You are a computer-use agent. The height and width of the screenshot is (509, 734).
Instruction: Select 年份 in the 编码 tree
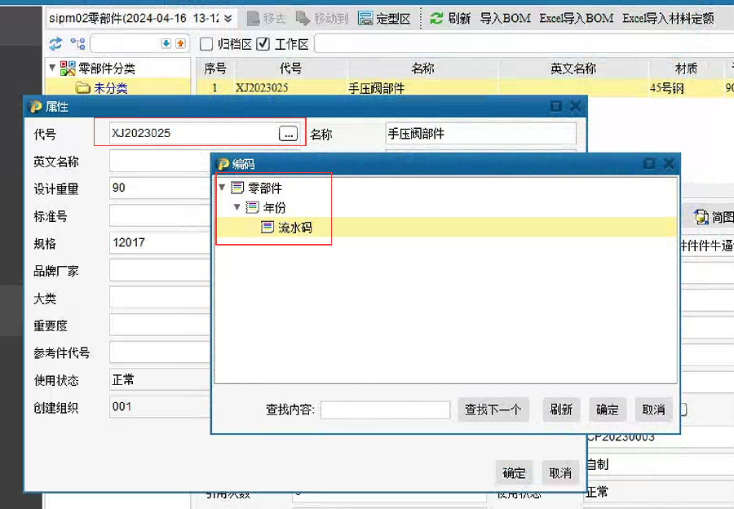point(274,207)
